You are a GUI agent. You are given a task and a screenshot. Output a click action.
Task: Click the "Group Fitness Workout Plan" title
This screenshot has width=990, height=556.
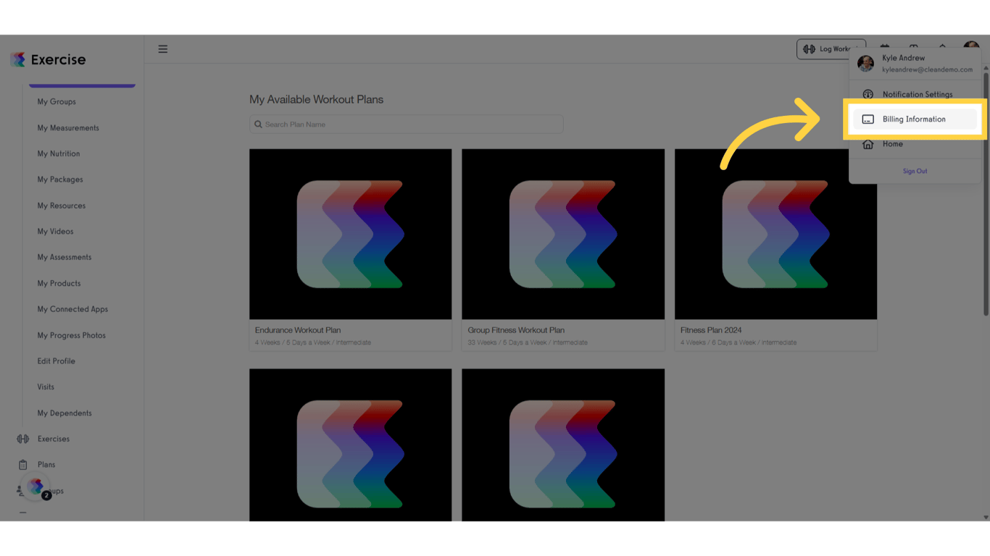[516, 330]
